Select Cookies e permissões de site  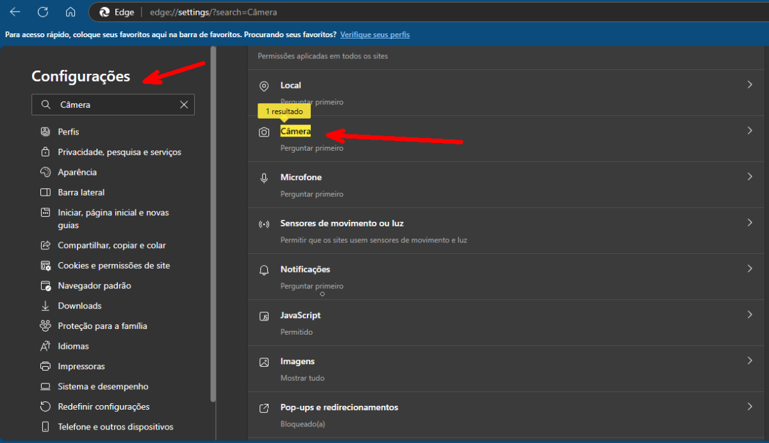(x=113, y=265)
